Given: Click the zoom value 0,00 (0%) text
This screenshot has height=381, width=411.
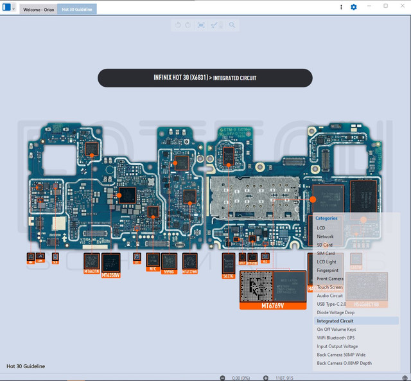Looking at the screenshot, I should (241, 378).
